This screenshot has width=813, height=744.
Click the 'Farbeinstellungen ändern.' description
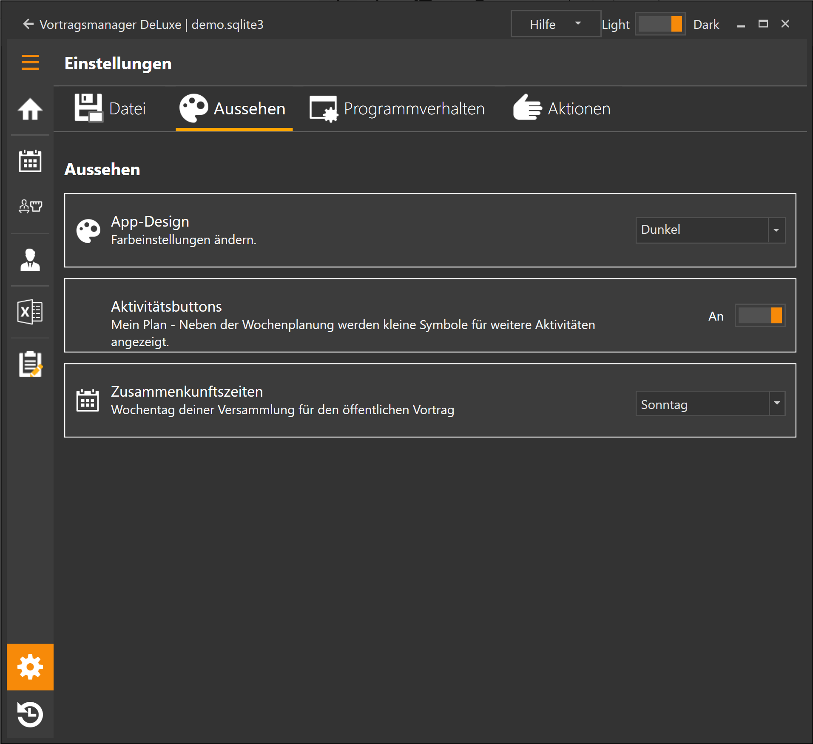[x=184, y=240]
